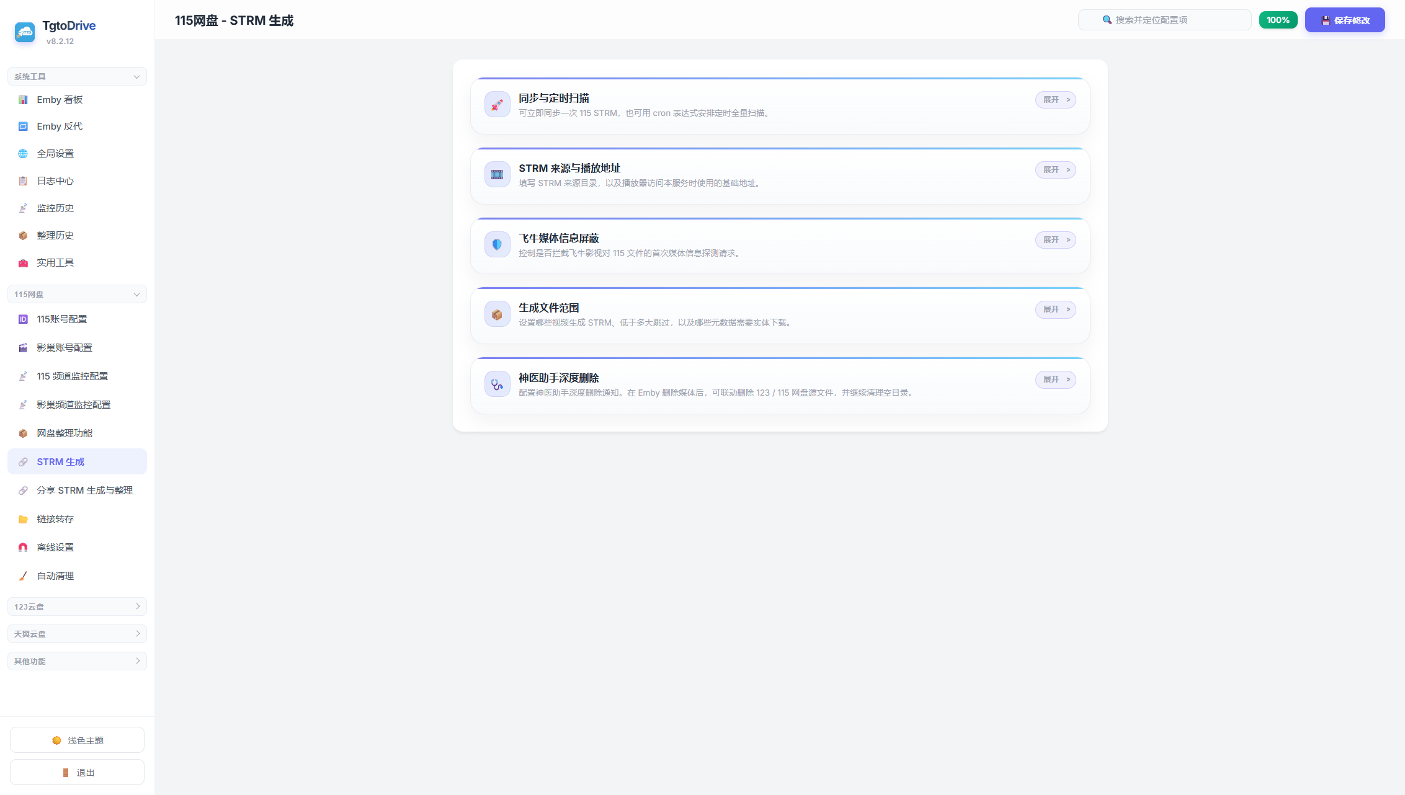Click the 115账号配置 ID icon
Screen dimensions: 1405x795
click(x=23, y=319)
